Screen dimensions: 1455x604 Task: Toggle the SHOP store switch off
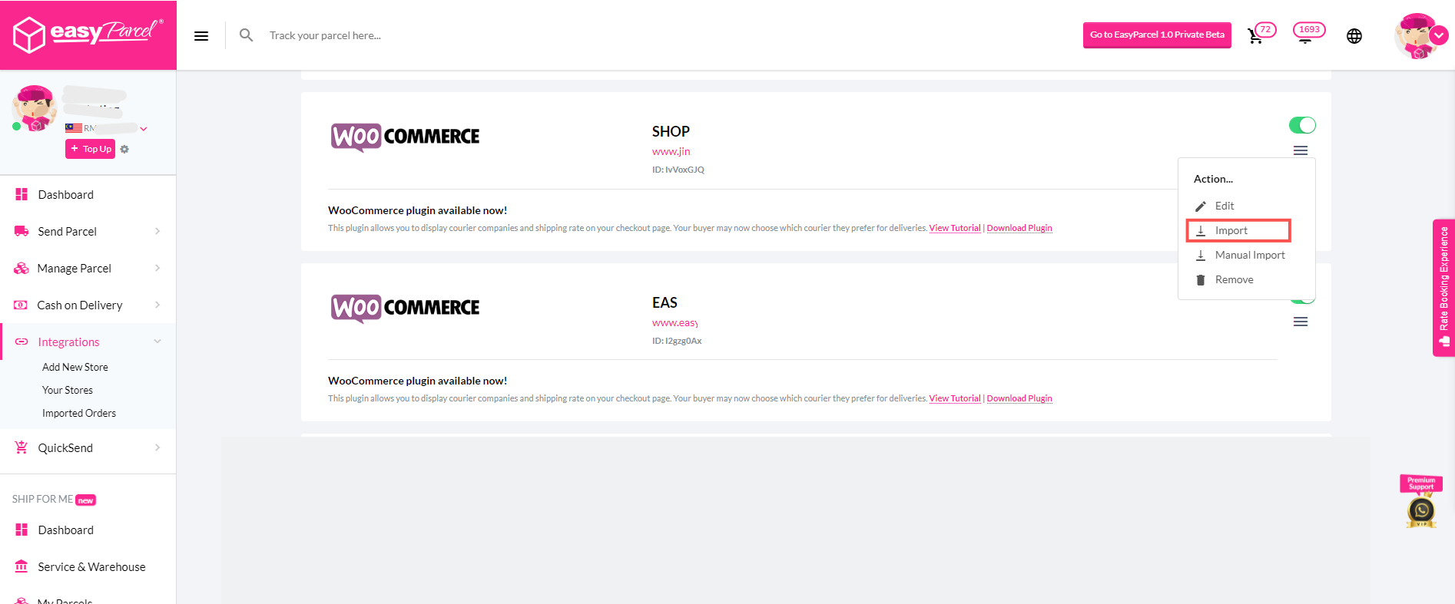[1302, 125]
